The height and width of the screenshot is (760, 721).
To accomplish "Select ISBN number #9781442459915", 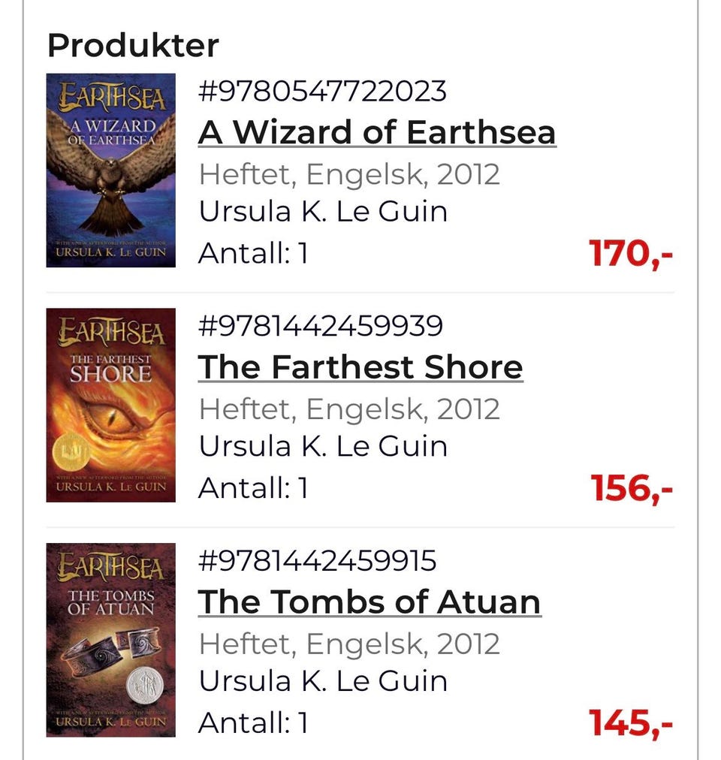I will (317, 560).
